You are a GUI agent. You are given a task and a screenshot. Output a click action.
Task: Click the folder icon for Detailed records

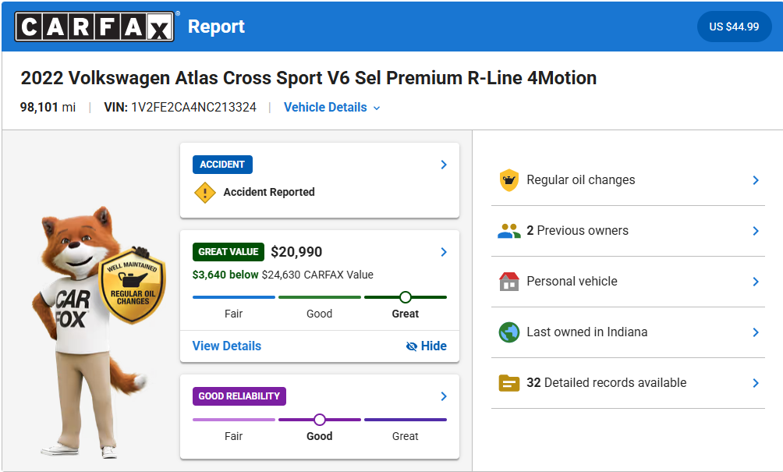pyautogui.click(x=508, y=383)
